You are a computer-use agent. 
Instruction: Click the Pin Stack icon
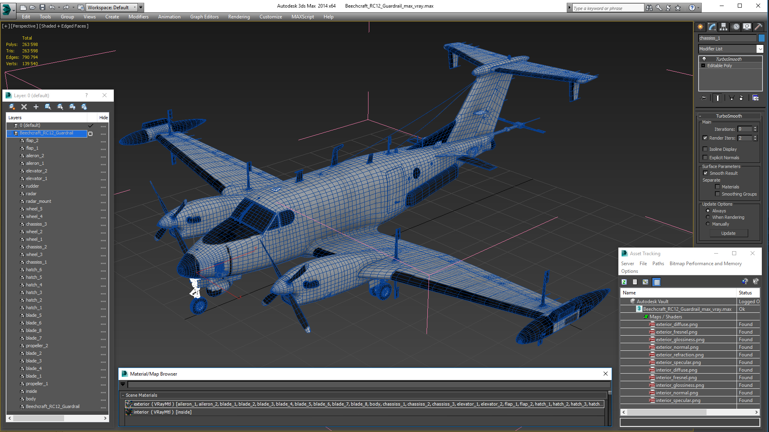(703, 98)
